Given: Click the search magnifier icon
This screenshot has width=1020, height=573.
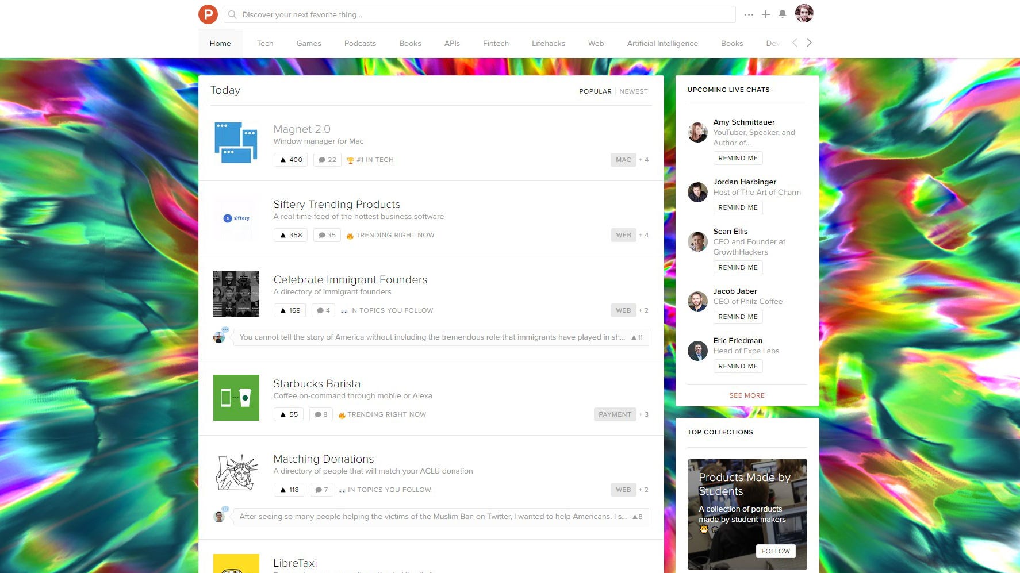Looking at the screenshot, I should [x=232, y=14].
